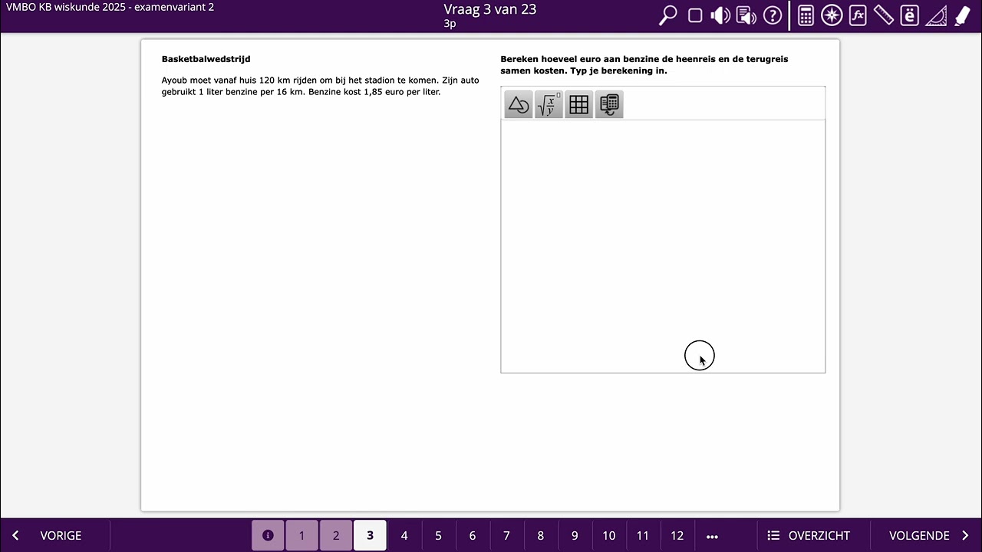The height and width of the screenshot is (552, 982).
Task: Click inside the answer text area
Action: (x=663, y=246)
